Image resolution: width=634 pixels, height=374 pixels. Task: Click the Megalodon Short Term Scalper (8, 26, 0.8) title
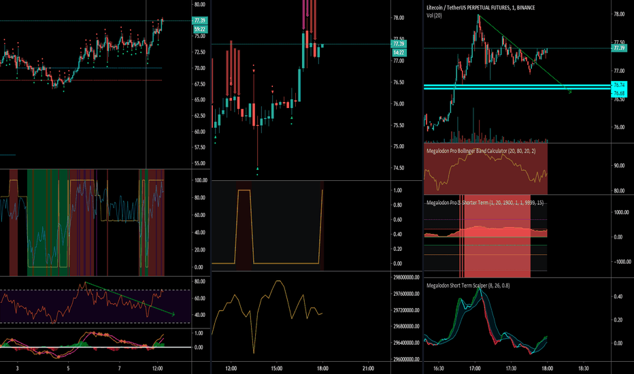(468, 286)
